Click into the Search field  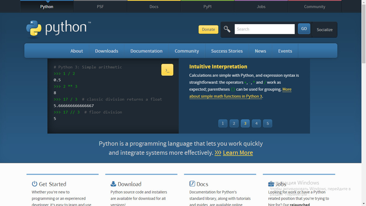(x=265, y=29)
